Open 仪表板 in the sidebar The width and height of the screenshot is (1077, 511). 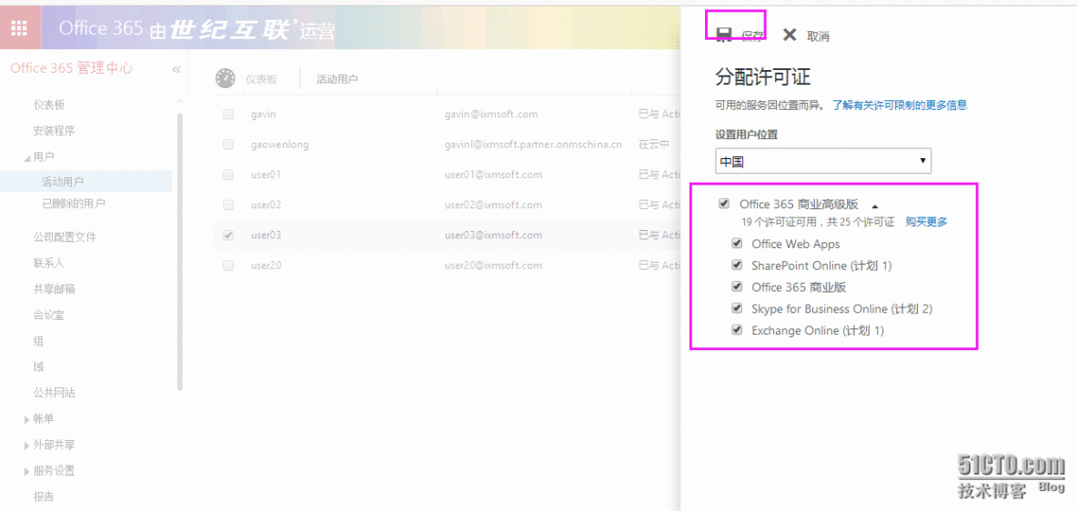tap(49, 105)
